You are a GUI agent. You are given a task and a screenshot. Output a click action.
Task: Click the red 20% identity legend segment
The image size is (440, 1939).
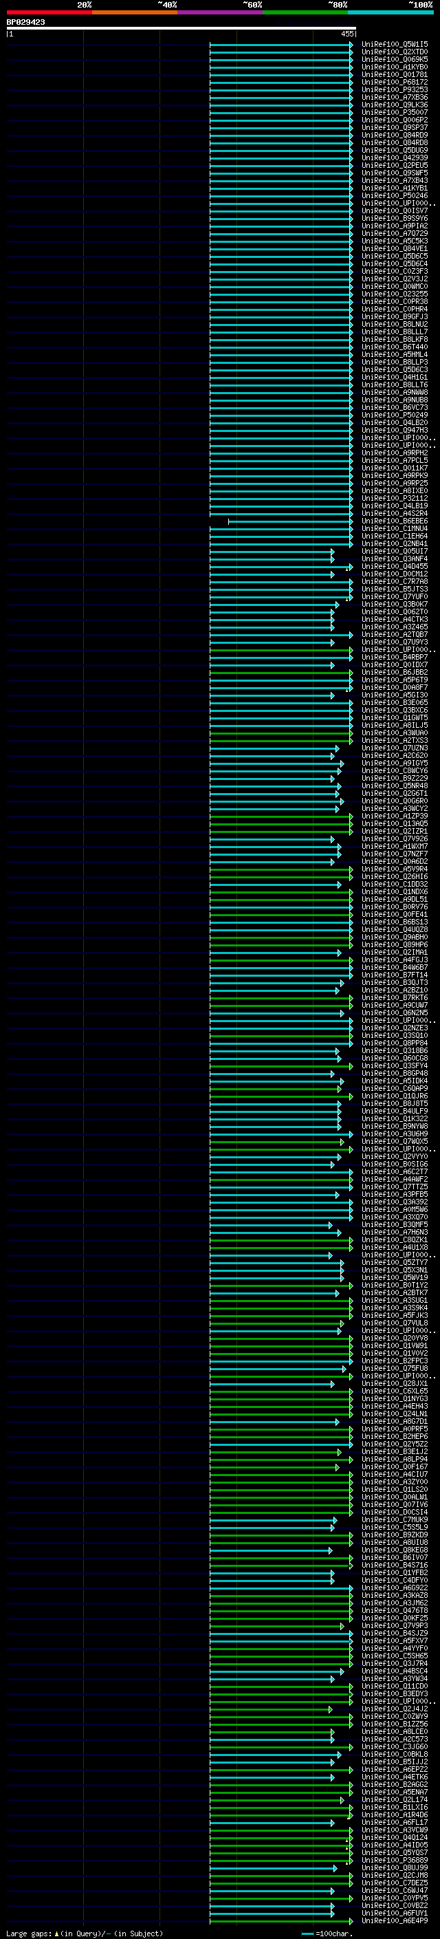click(49, 12)
